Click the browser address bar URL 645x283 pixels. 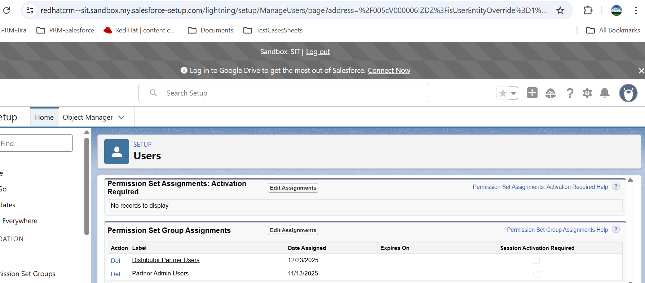(293, 10)
